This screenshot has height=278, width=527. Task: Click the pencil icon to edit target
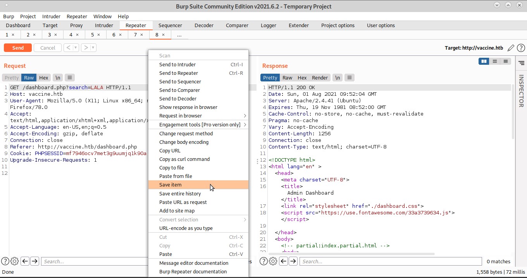pos(511,48)
